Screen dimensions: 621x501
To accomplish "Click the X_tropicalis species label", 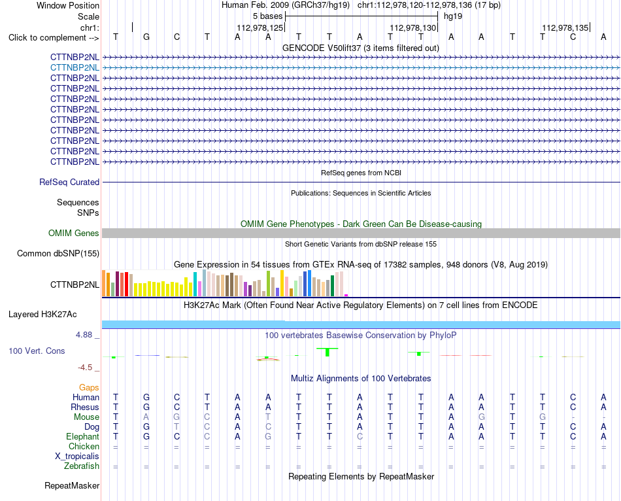I will pos(77,457).
